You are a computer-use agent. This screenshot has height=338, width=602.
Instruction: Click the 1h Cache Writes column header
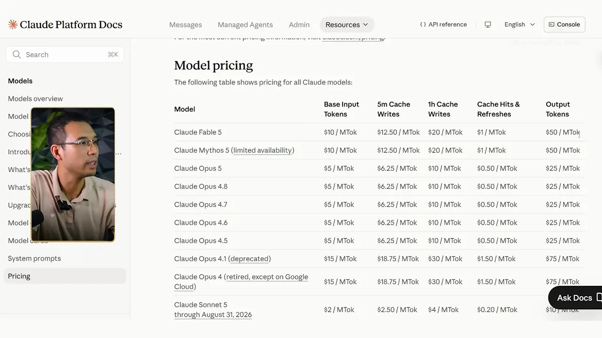443,109
